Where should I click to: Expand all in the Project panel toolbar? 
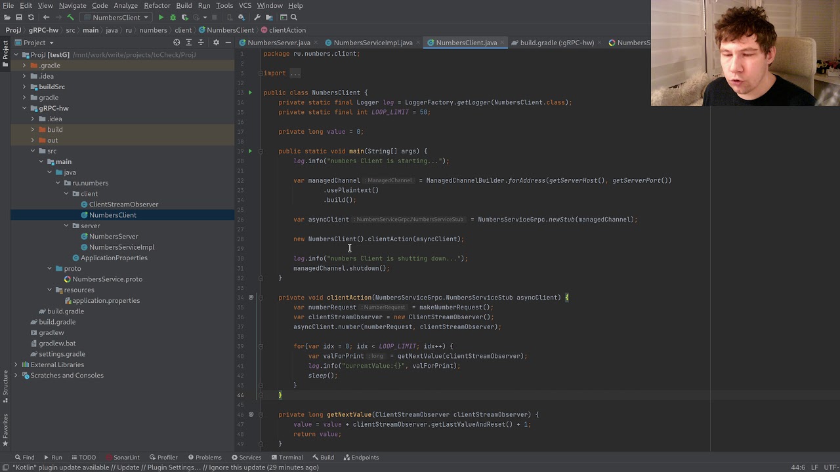(x=188, y=43)
